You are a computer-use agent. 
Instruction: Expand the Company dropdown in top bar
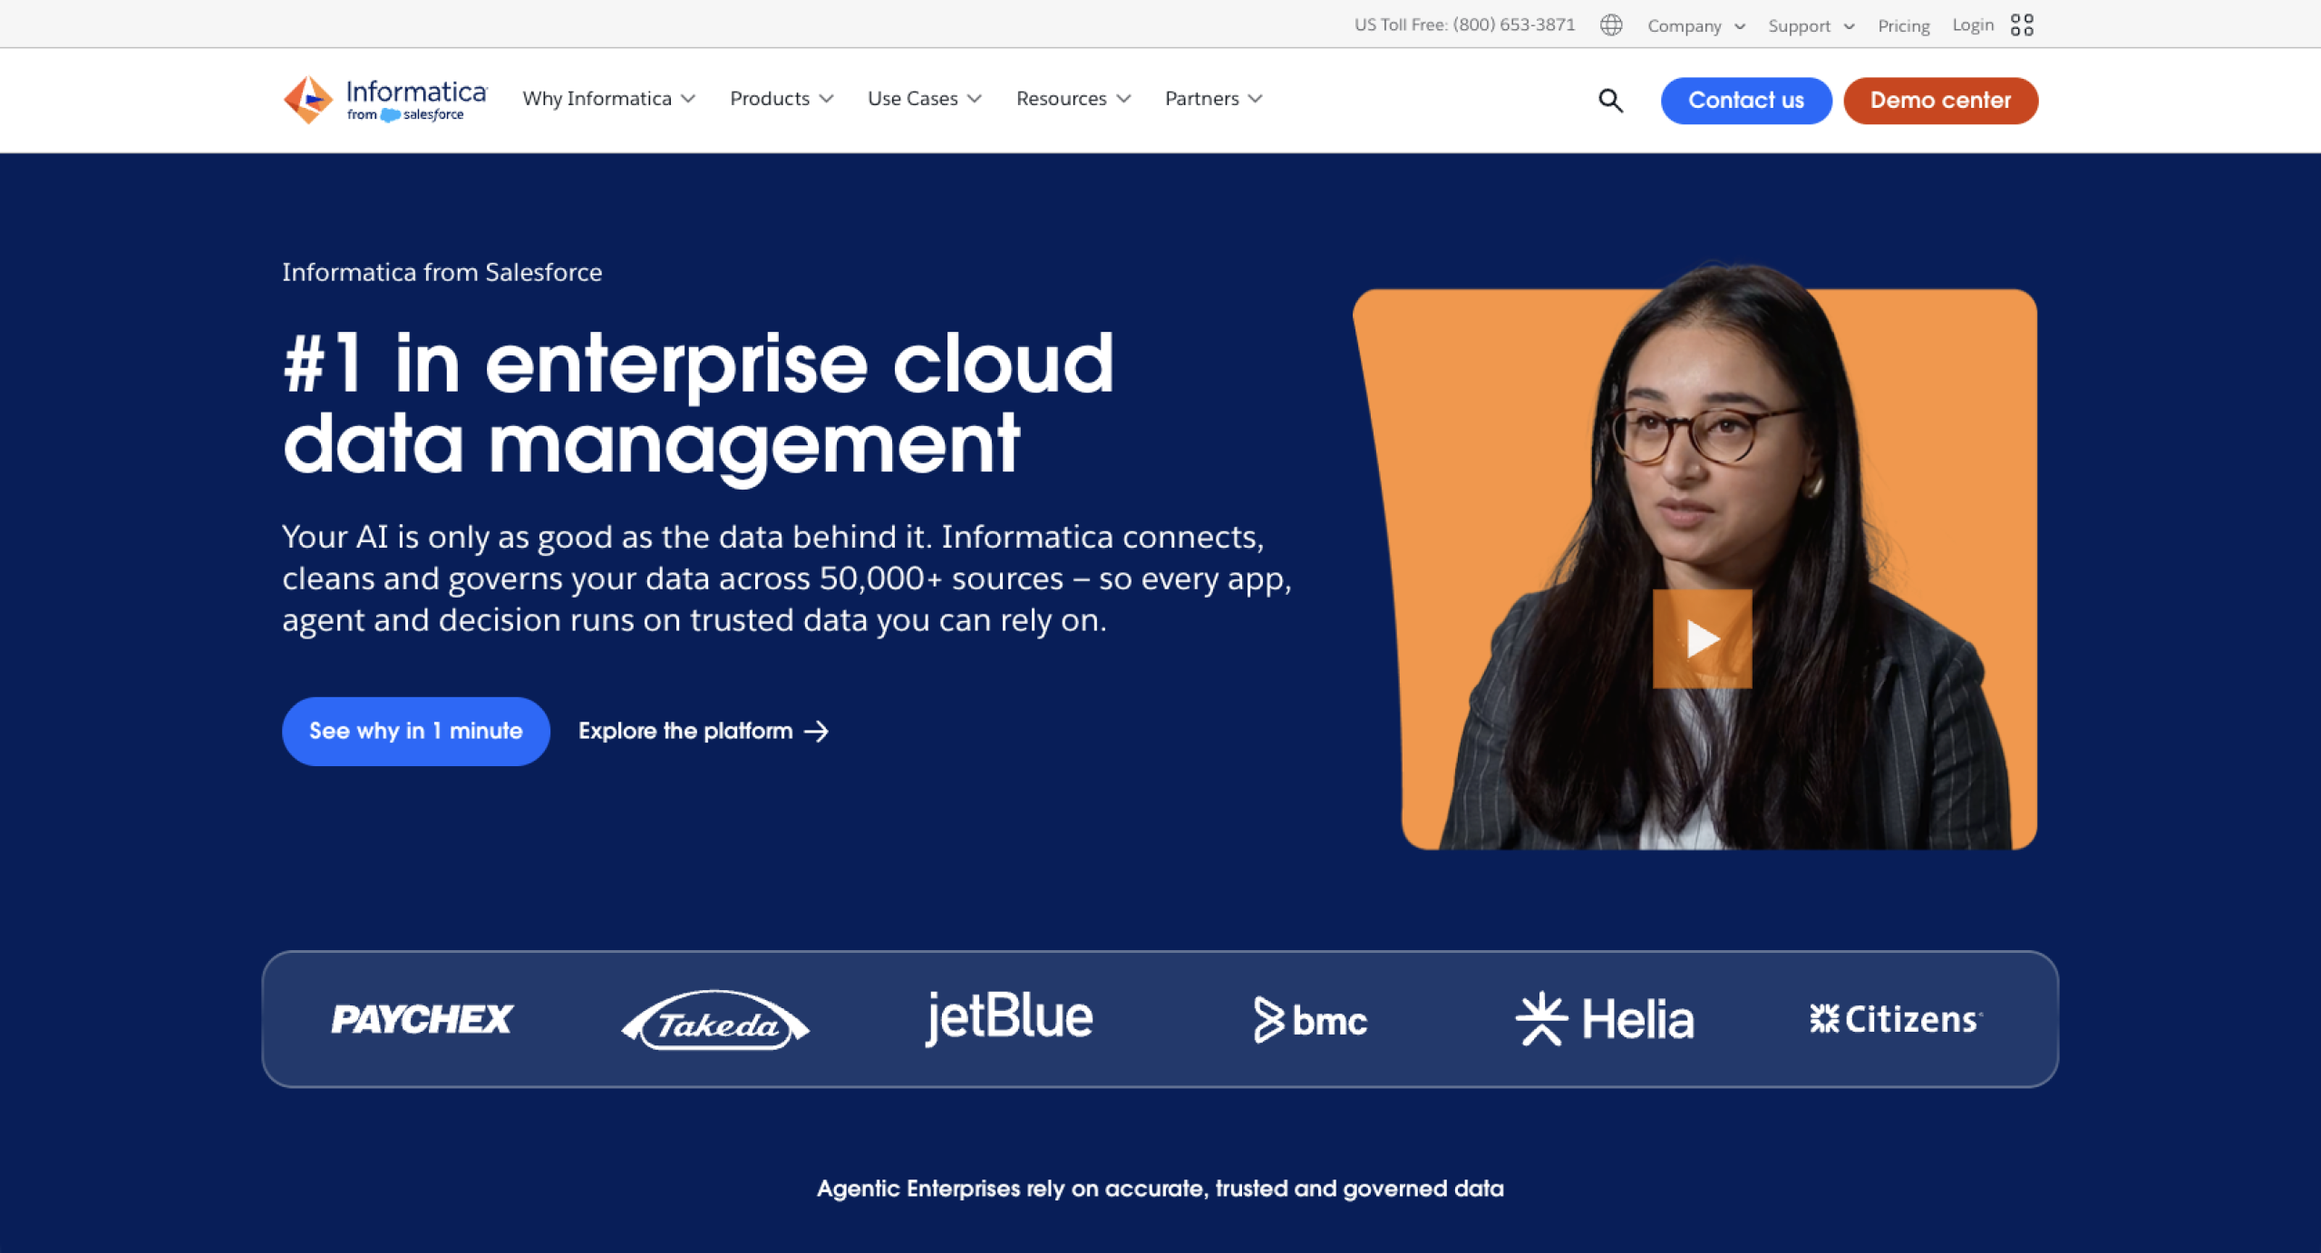1696,25
